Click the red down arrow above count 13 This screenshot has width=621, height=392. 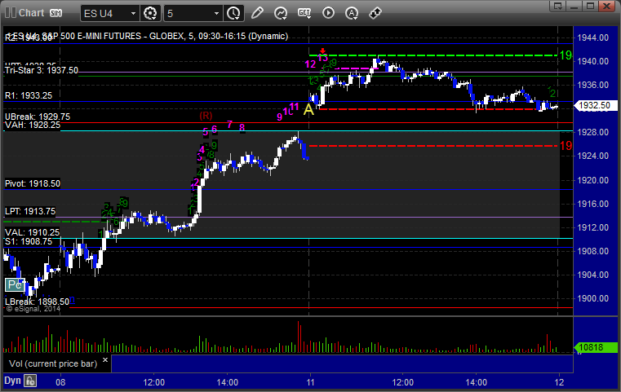tap(323, 51)
